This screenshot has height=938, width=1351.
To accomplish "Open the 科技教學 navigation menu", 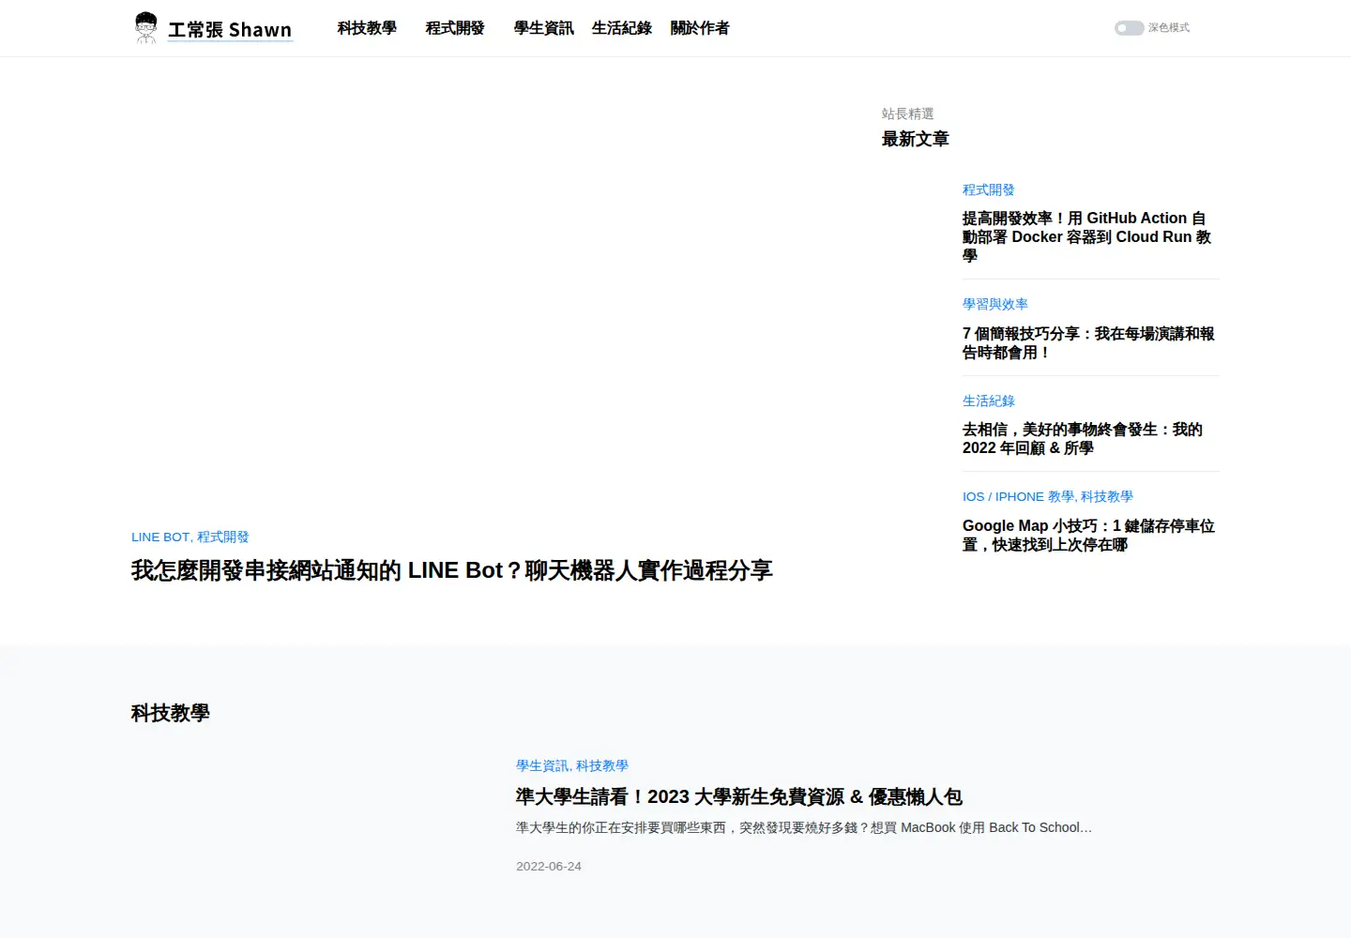I will (367, 28).
